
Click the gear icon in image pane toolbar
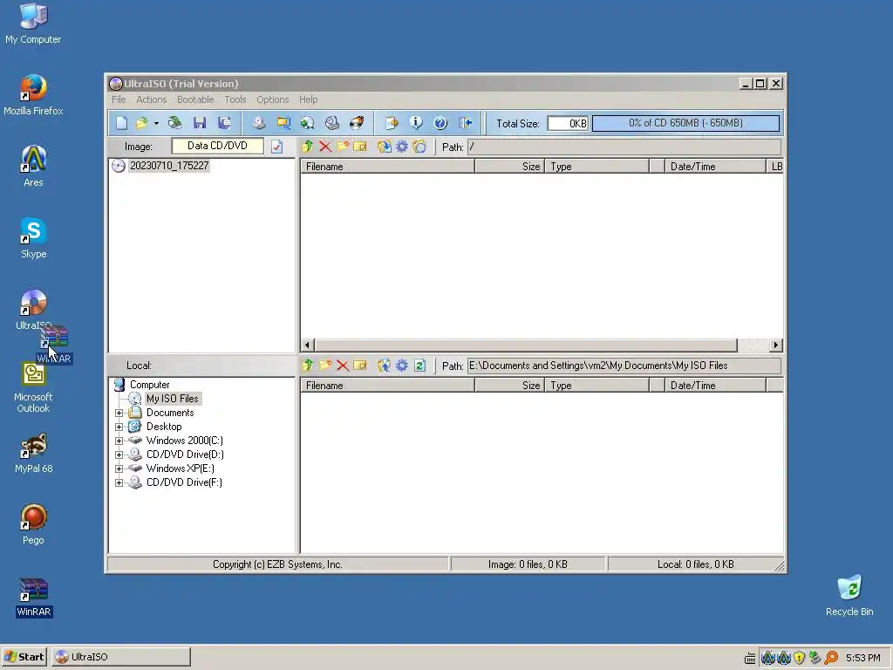402,147
